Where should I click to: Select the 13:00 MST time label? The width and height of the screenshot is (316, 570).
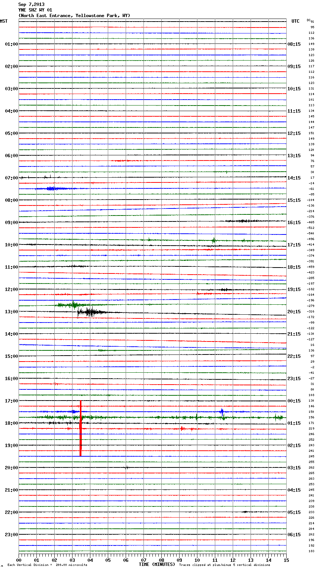pyautogui.click(x=12, y=312)
